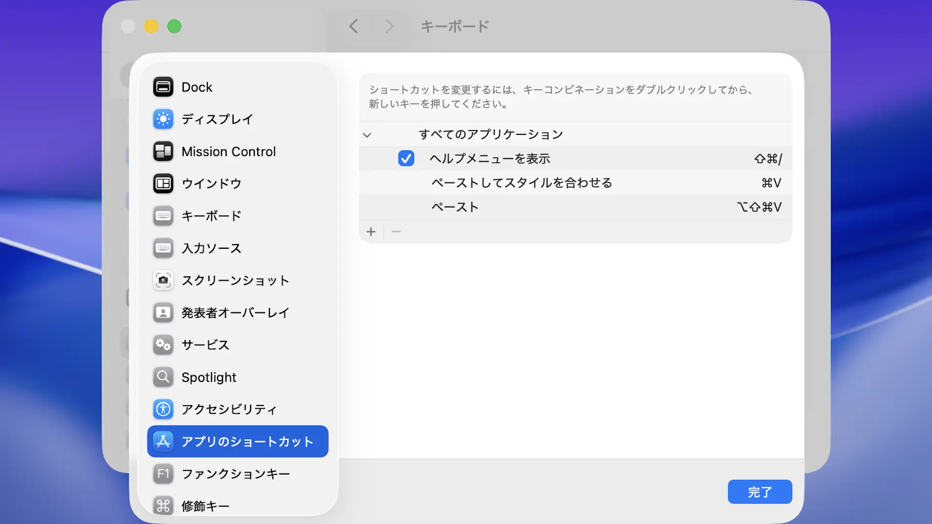Click the Mission Control icon

click(163, 151)
